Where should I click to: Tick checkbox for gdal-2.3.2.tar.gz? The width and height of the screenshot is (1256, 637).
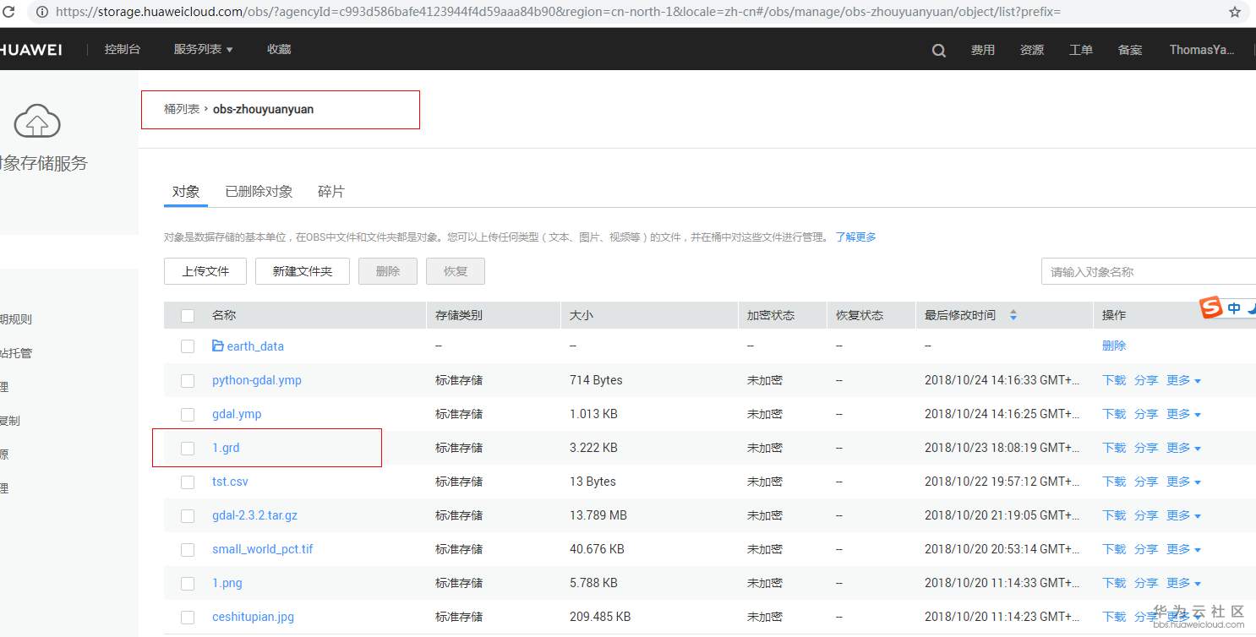click(x=188, y=515)
